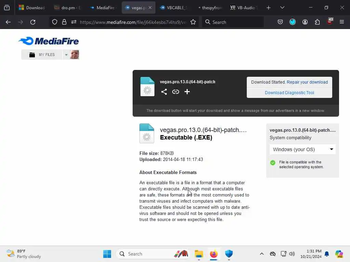Open File Explorer from the taskbar

click(x=199, y=254)
